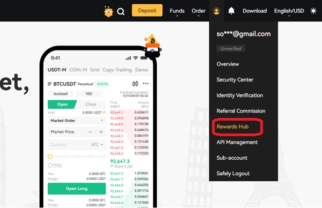Screen dimensions: 322x208
Task: Expand the Funds dropdown menu
Action: click(x=177, y=11)
